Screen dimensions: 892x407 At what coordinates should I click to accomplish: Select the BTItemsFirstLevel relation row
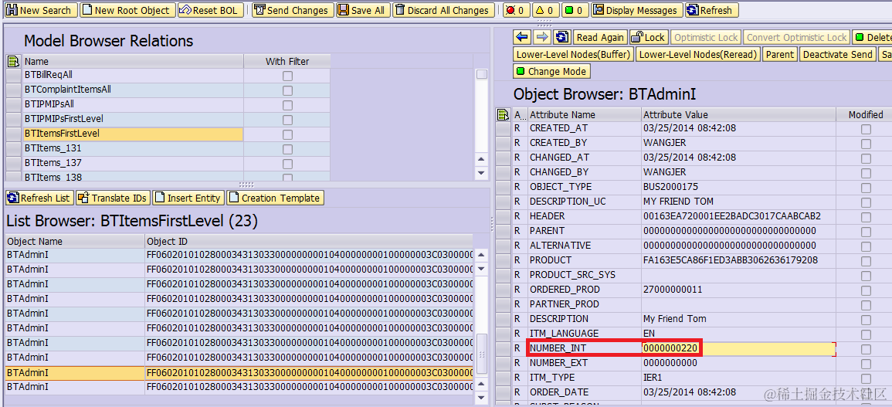pyautogui.click(x=133, y=134)
